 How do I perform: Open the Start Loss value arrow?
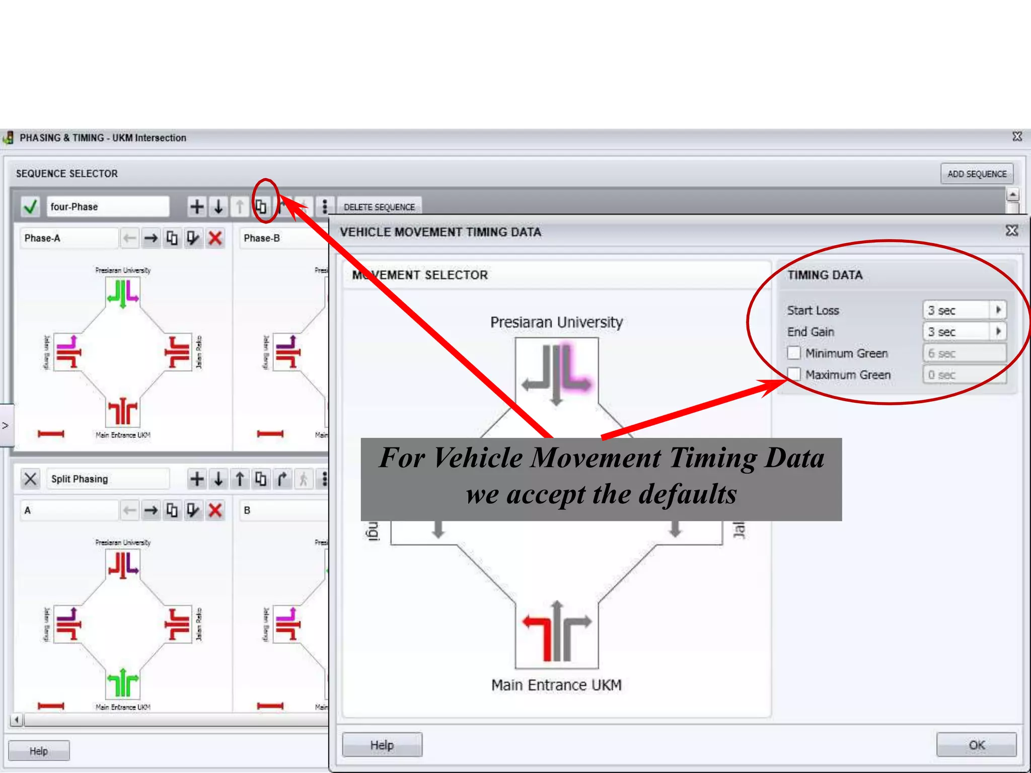[999, 310]
